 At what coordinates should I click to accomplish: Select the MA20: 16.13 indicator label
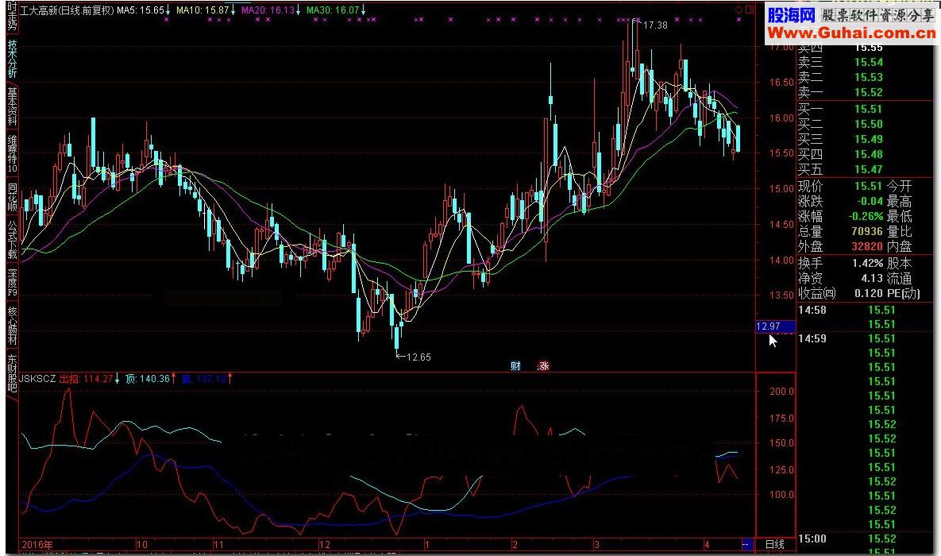pyautogui.click(x=270, y=10)
